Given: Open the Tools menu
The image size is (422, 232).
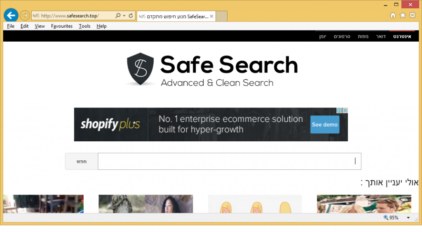Looking at the screenshot, I should (84, 26).
